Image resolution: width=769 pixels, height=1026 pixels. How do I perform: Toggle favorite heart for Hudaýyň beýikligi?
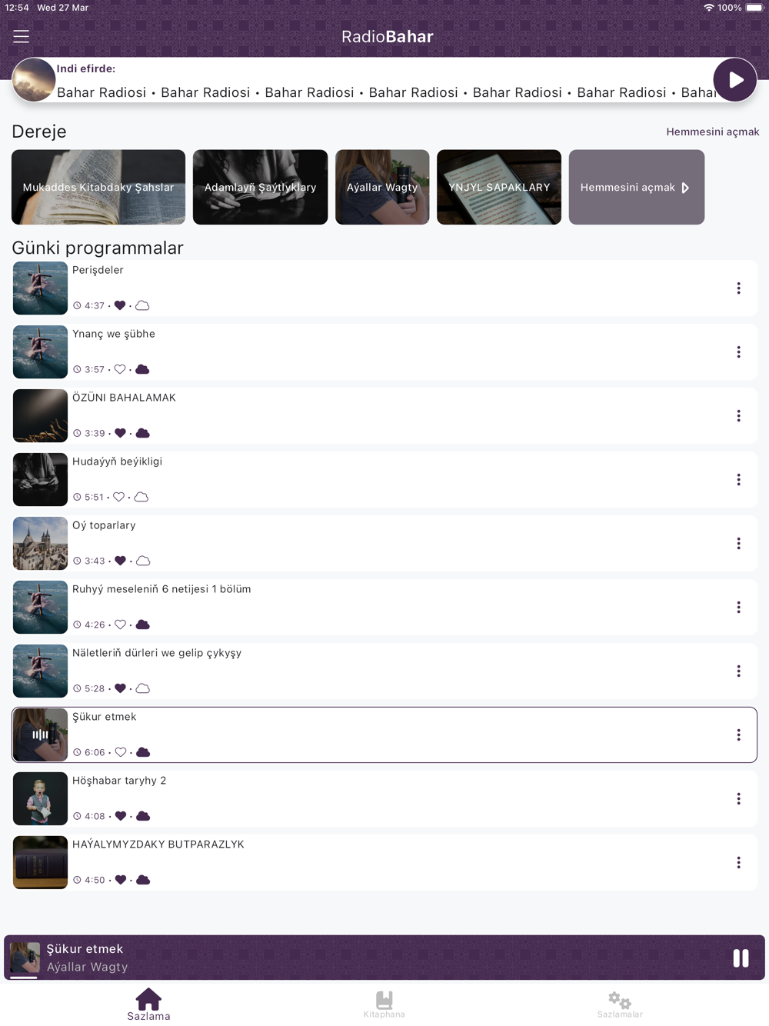click(x=119, y=497)
